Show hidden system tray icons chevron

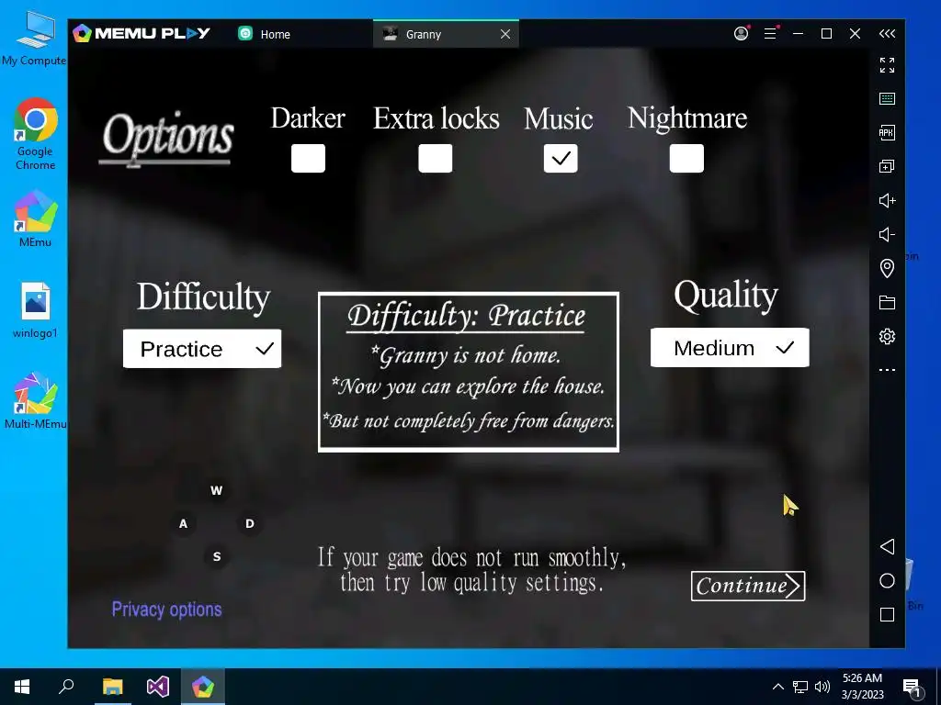(777, 687)
